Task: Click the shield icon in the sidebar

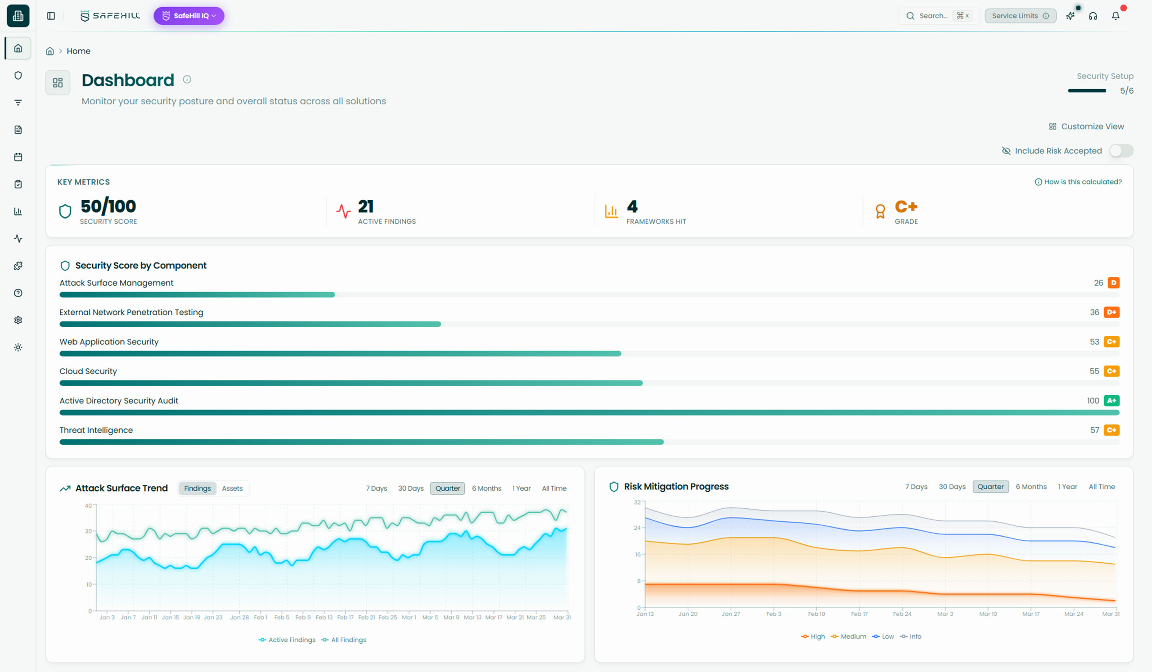Action: click(x=18, y=76)
